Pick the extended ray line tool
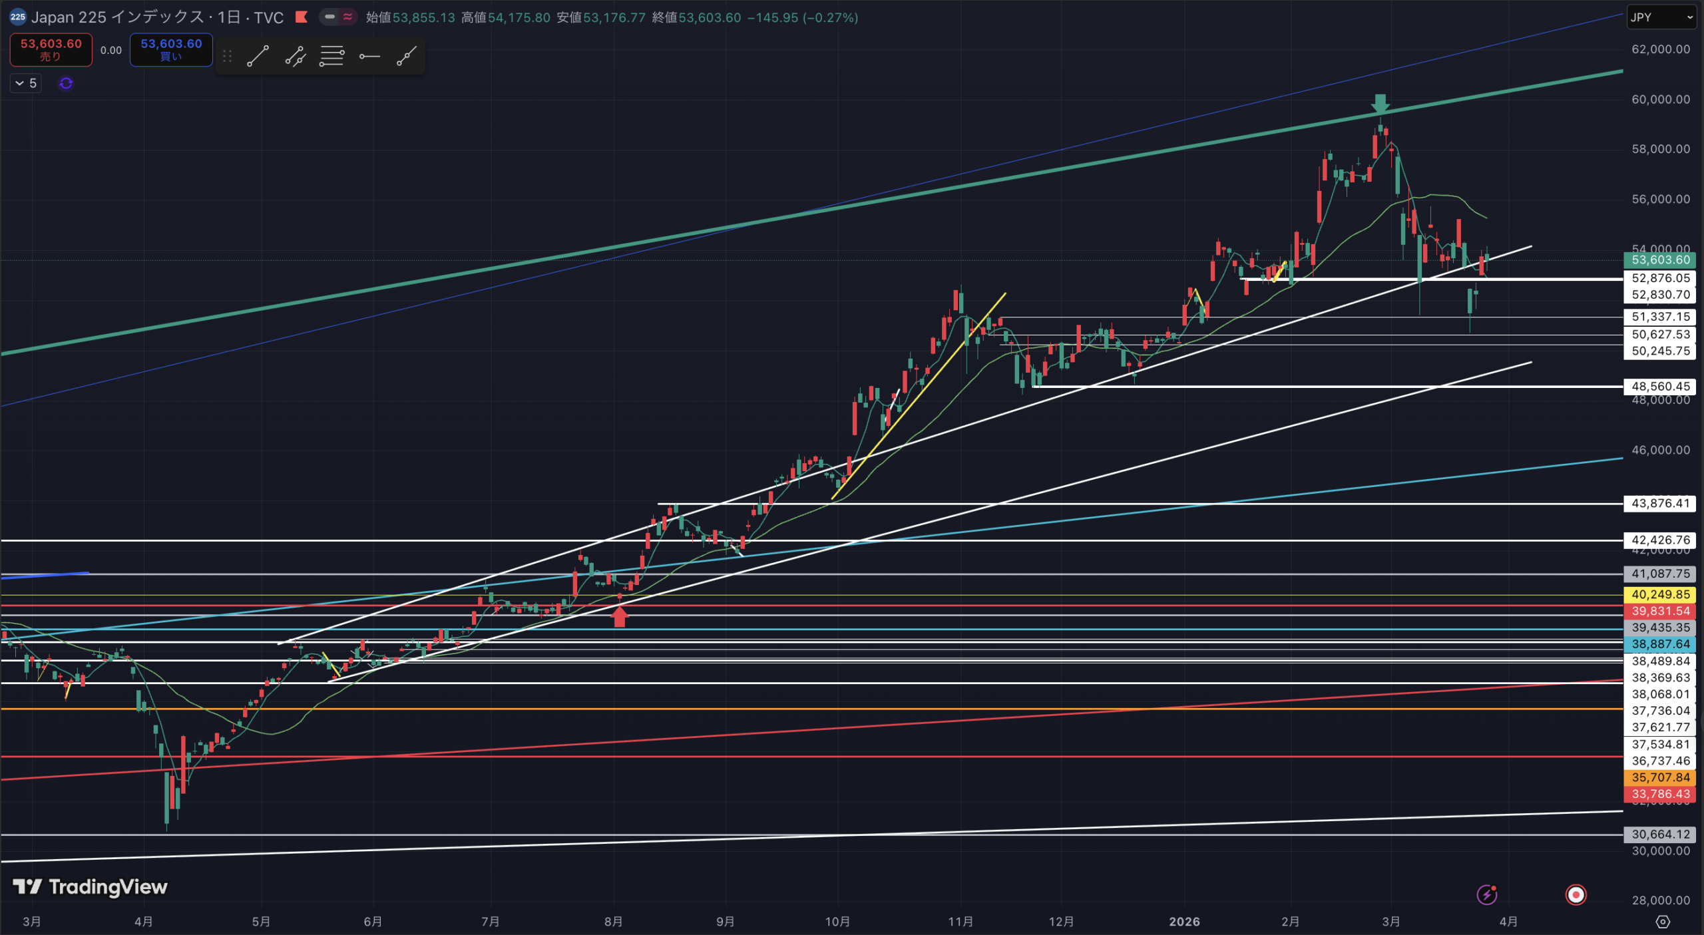Screen dimensions: 1704x935 (406, 57)
